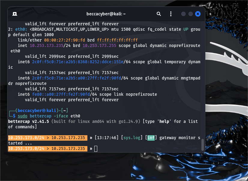The width and height of the screenshot is (248, 181).
Task: Click the bold 'help' word
Action: (x=164, y=121)
